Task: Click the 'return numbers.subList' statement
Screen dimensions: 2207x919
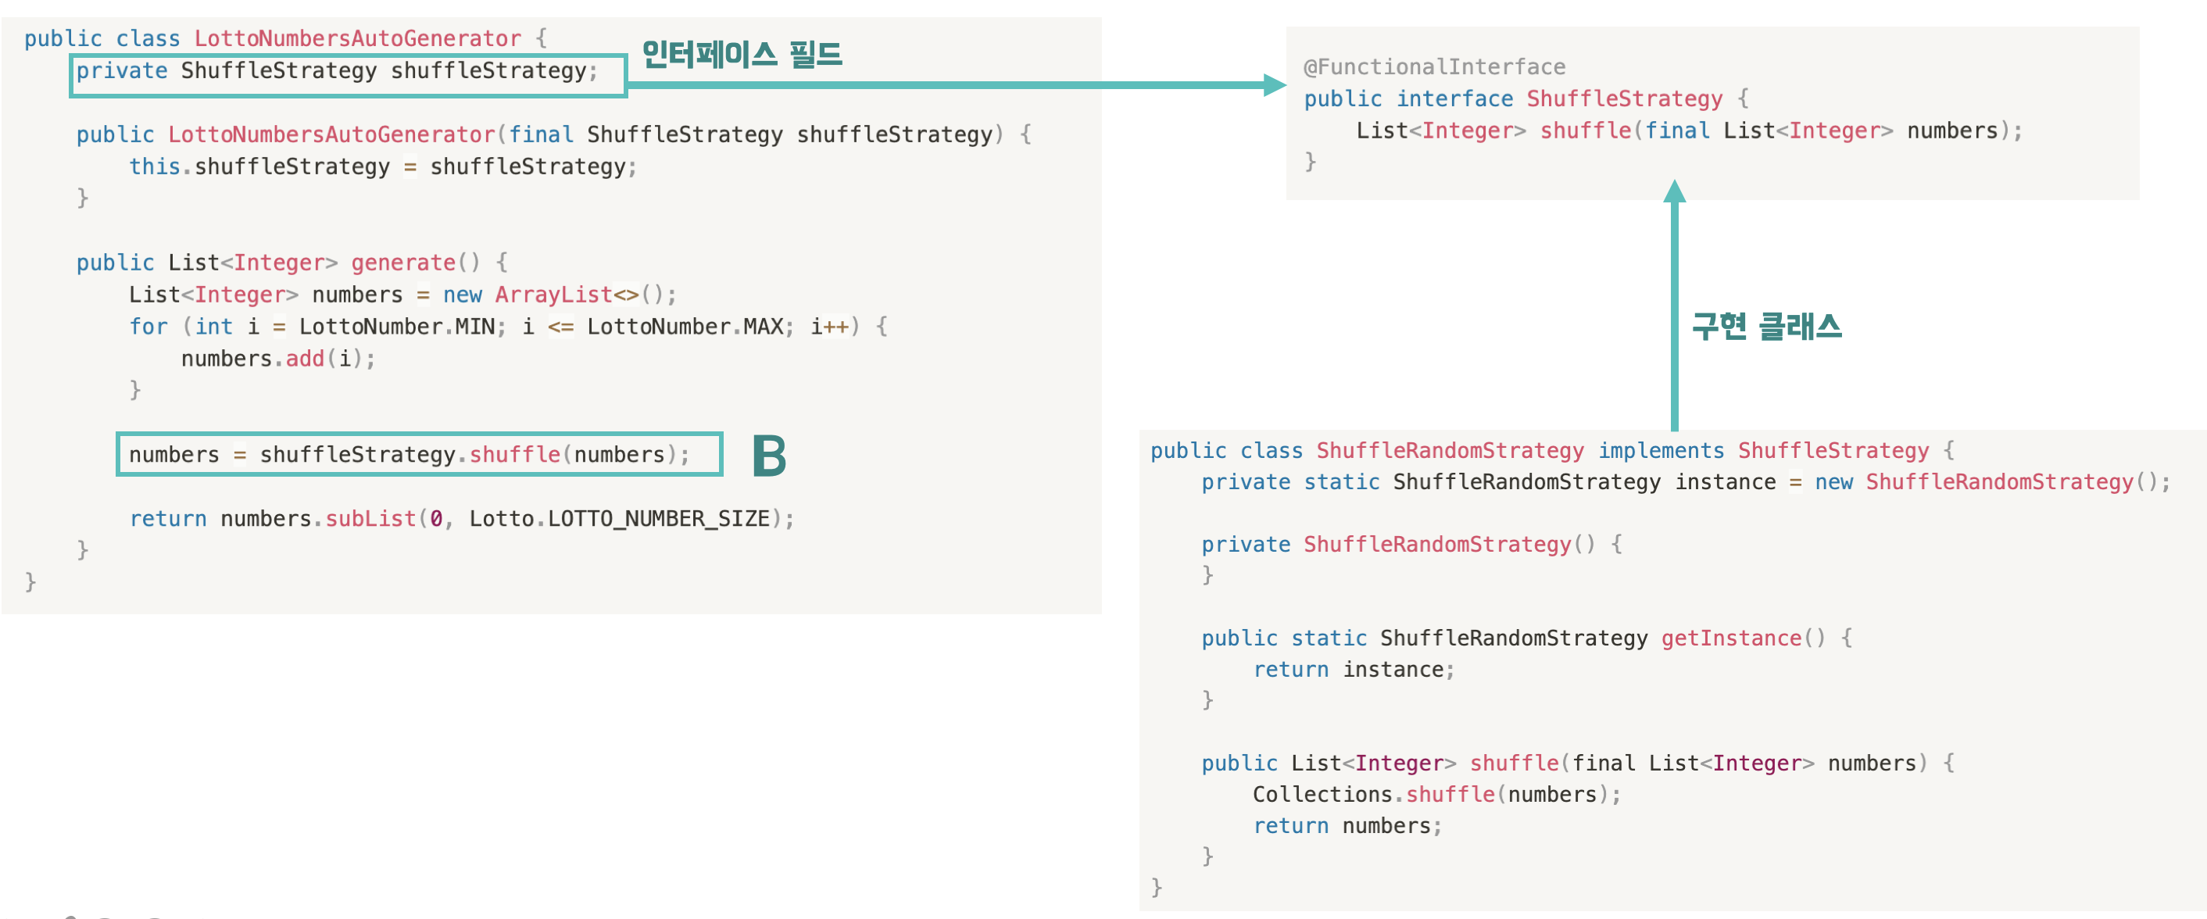Action: coord(461,519)
